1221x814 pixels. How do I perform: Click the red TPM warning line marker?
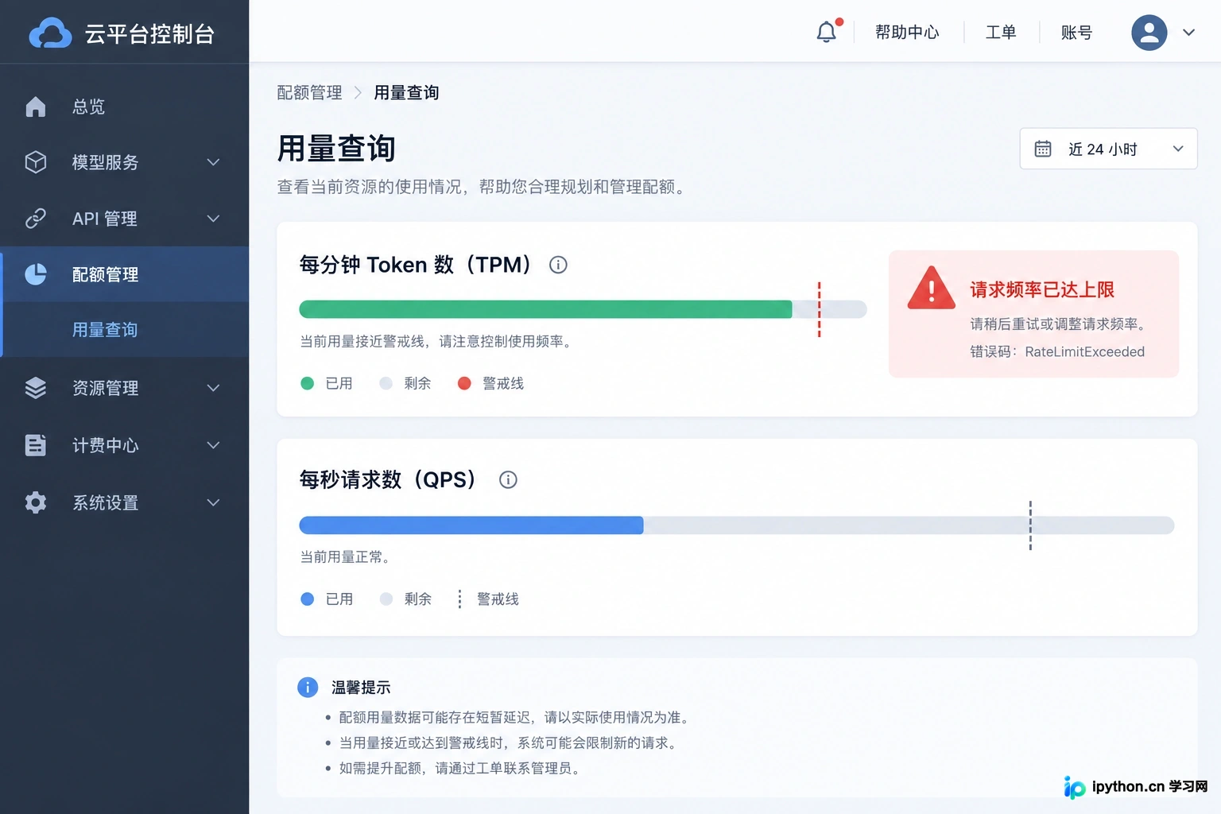click(x=819, y=309)
